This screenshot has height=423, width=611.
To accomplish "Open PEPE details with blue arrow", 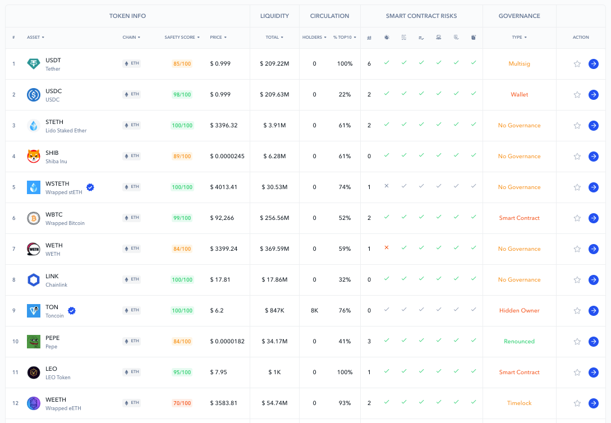I will click(x=594, y=342).
